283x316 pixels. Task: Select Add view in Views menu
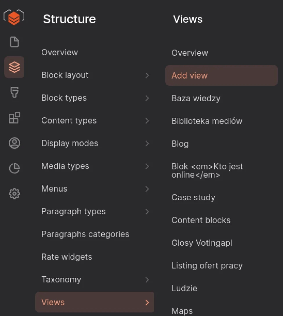190,76
